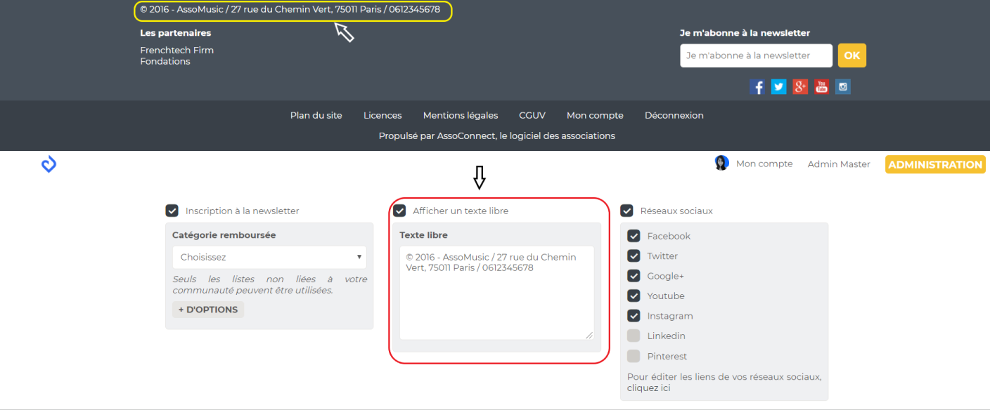This screenshot has height=410, width=990.
Task: Uncheck the Google+ checkbox
Action: coord(634,276)
